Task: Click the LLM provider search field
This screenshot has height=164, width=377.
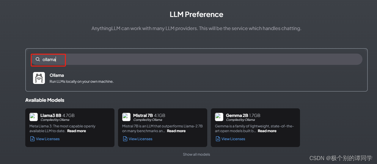Action: point(197,59)
